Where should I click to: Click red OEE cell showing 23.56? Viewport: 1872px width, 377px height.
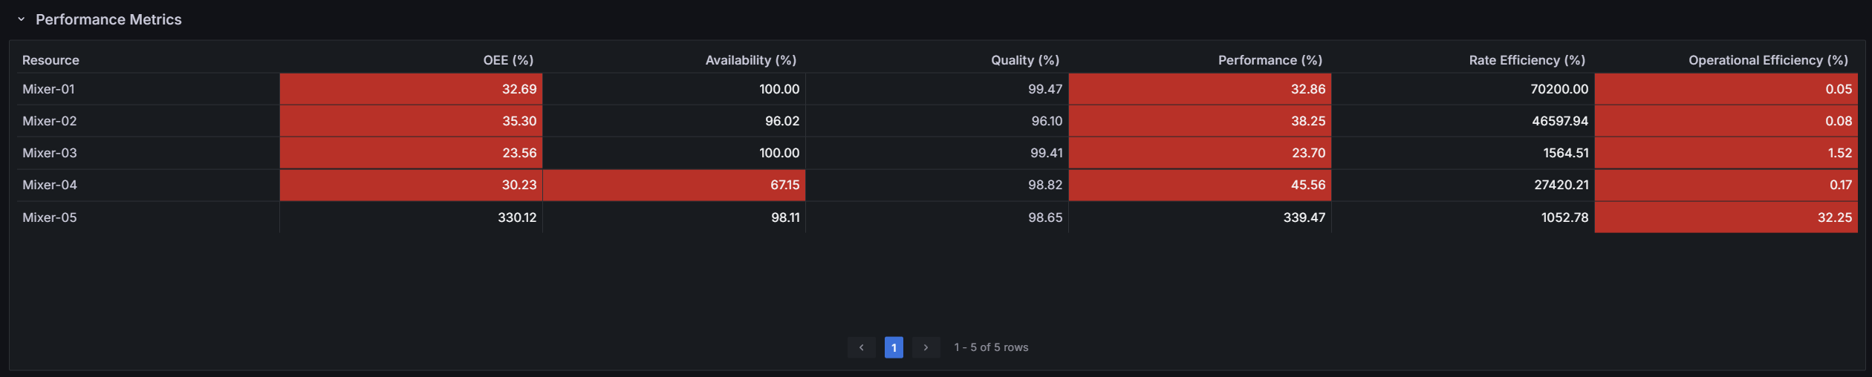click(411, 153)
